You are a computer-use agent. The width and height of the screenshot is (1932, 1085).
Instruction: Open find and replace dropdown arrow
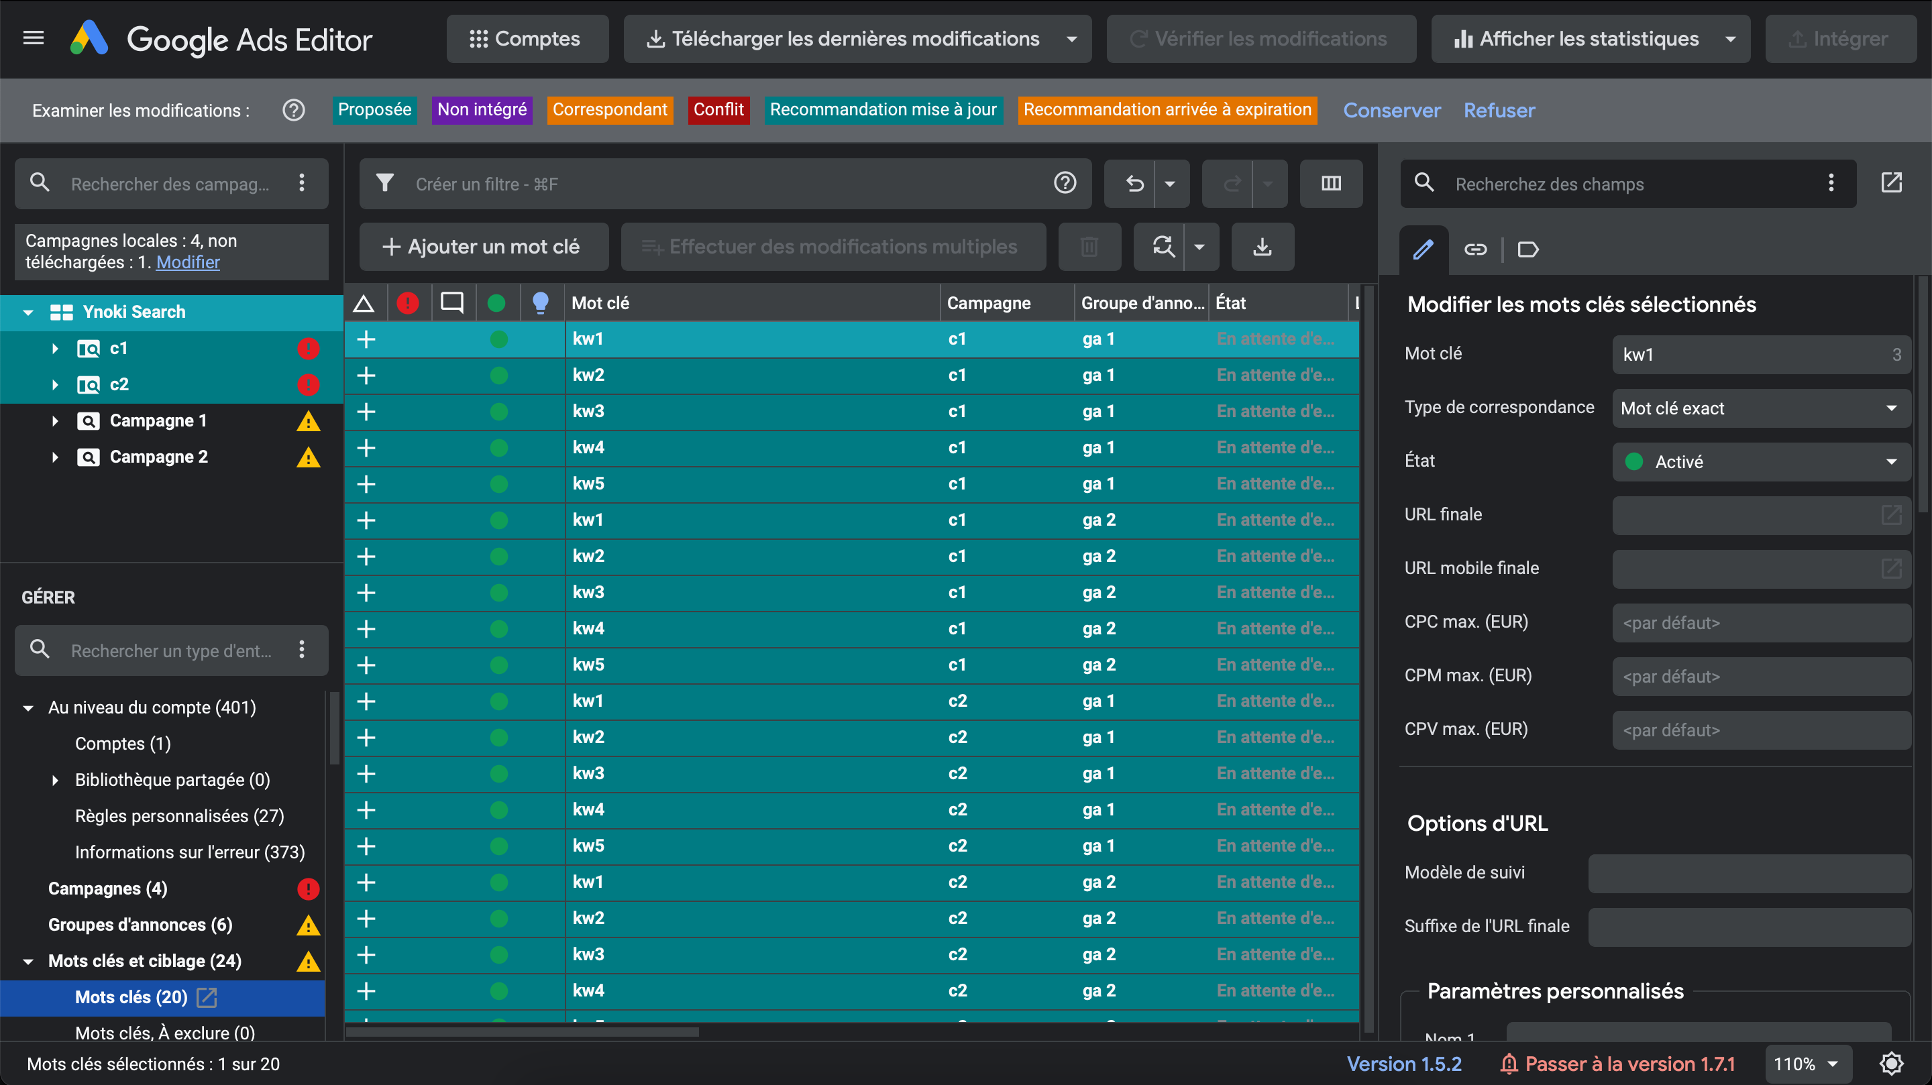tap(1200, 247)
